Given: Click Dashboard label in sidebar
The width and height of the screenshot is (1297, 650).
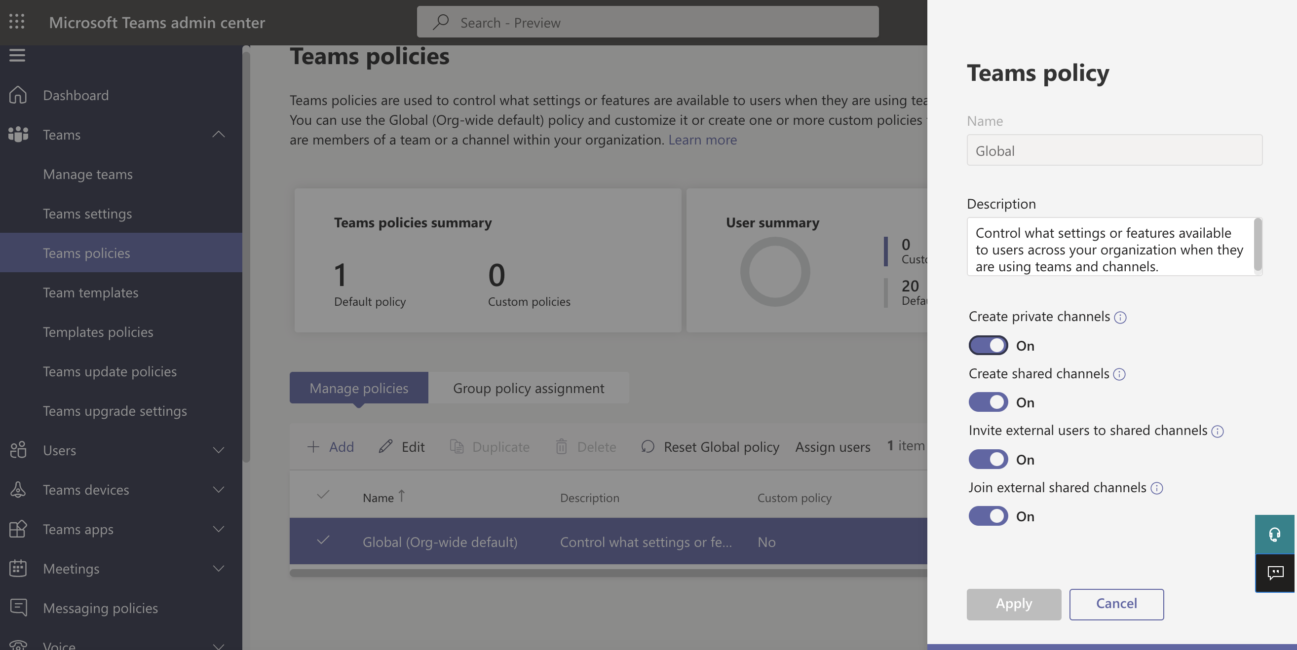Looking at the screenshot, I should pyautogui.click(x=76, y=95).
